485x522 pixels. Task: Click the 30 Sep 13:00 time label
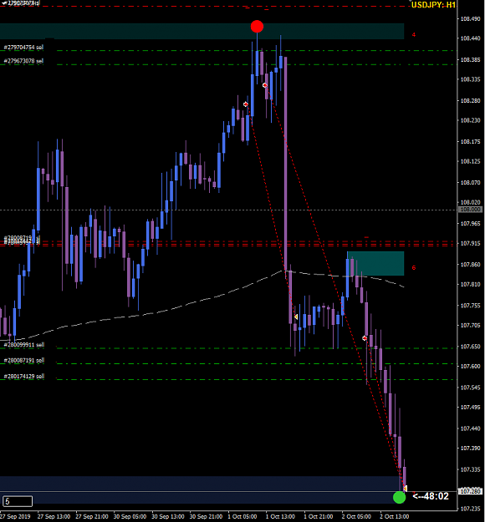(168, 517)
